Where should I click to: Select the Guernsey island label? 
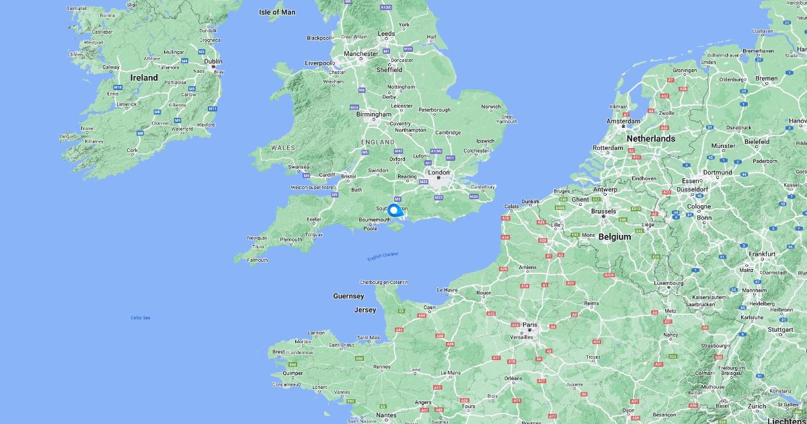[x=348, y=296]
